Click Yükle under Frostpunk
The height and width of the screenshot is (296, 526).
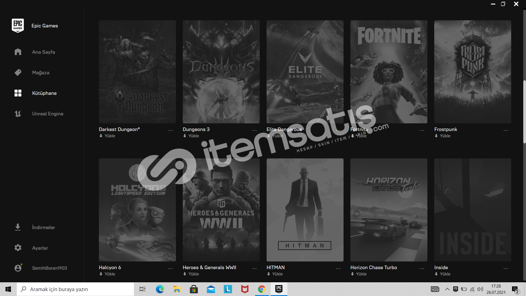click(x=442, y=136)
